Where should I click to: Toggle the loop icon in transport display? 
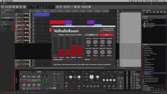coord(51,7)
